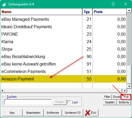Click the Neu button
Screen dimensions: 132x118
(x=12, y=113)
